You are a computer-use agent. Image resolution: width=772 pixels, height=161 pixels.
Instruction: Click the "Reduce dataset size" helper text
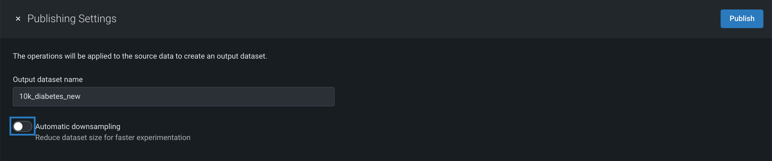click(x=113, y=137)
